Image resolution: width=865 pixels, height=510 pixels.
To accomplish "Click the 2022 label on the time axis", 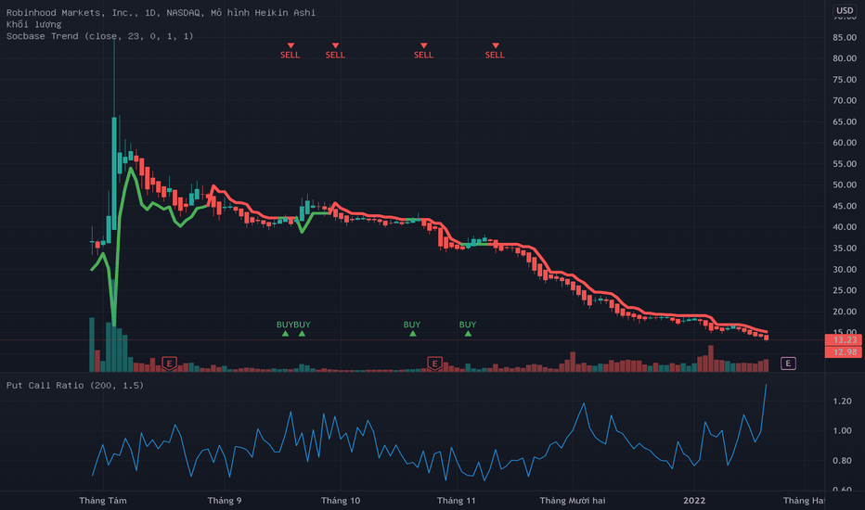I will (x=694, y=501).
